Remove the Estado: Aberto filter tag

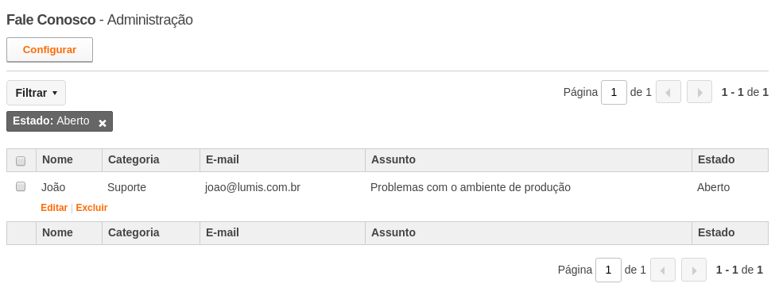103,124
